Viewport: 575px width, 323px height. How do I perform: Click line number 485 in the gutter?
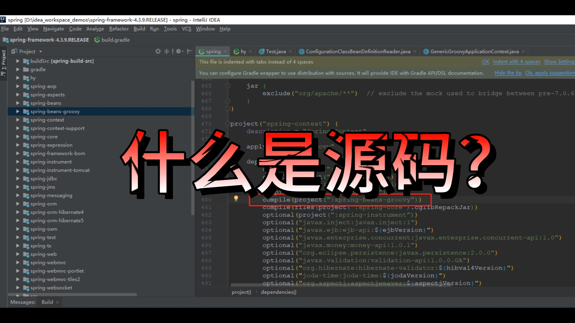pos(206,238)
